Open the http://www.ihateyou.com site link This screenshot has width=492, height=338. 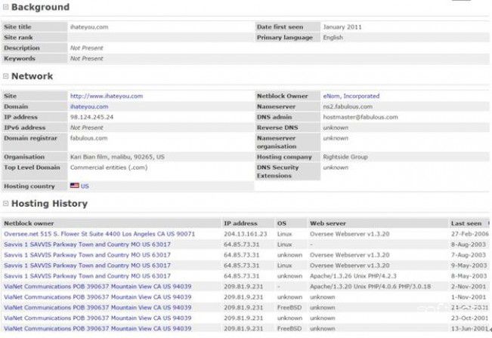coord(107,96)
